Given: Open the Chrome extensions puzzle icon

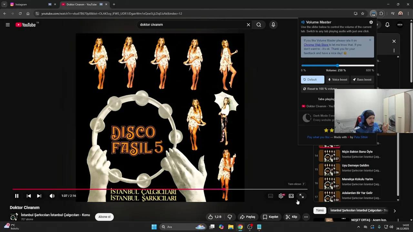Looking at the screenshot, I should tap(381, 14).
